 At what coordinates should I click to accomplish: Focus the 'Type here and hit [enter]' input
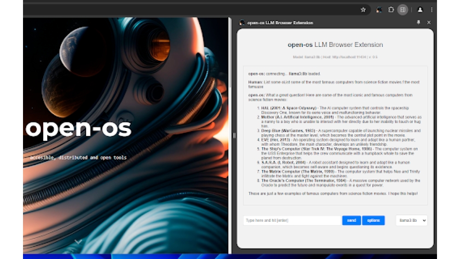293,220
